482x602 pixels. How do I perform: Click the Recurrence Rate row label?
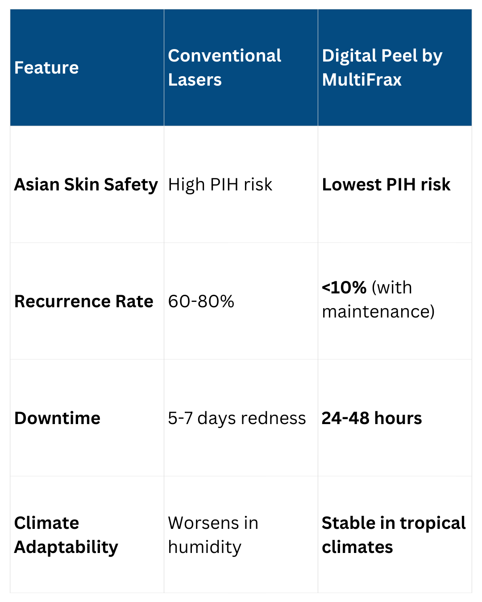84,301
